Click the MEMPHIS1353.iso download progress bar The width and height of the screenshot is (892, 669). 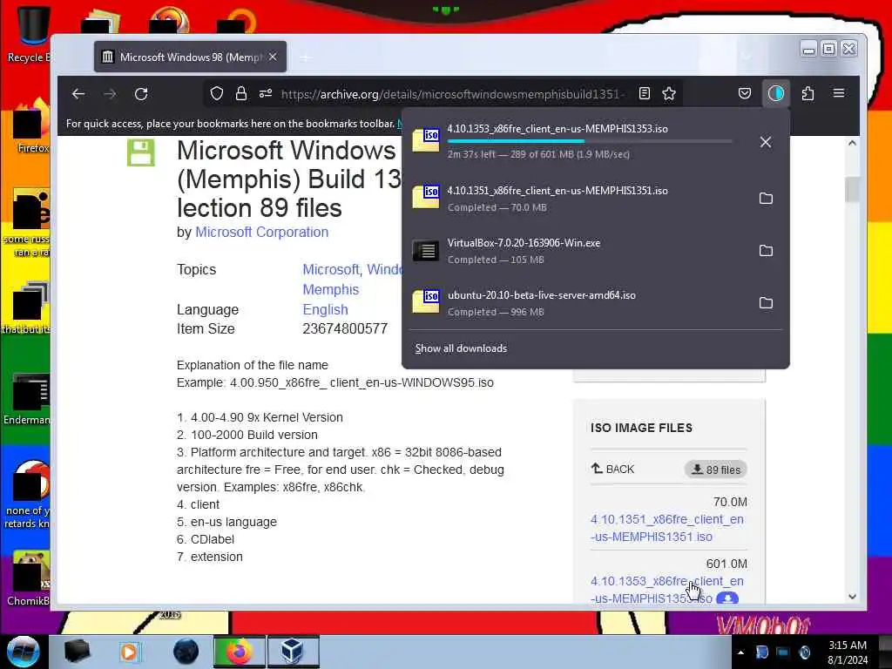click(x=590, y=141)
